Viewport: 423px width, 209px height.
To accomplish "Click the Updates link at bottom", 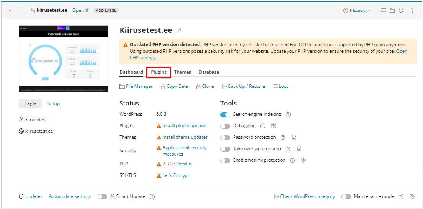I will [x=31, y=197].
